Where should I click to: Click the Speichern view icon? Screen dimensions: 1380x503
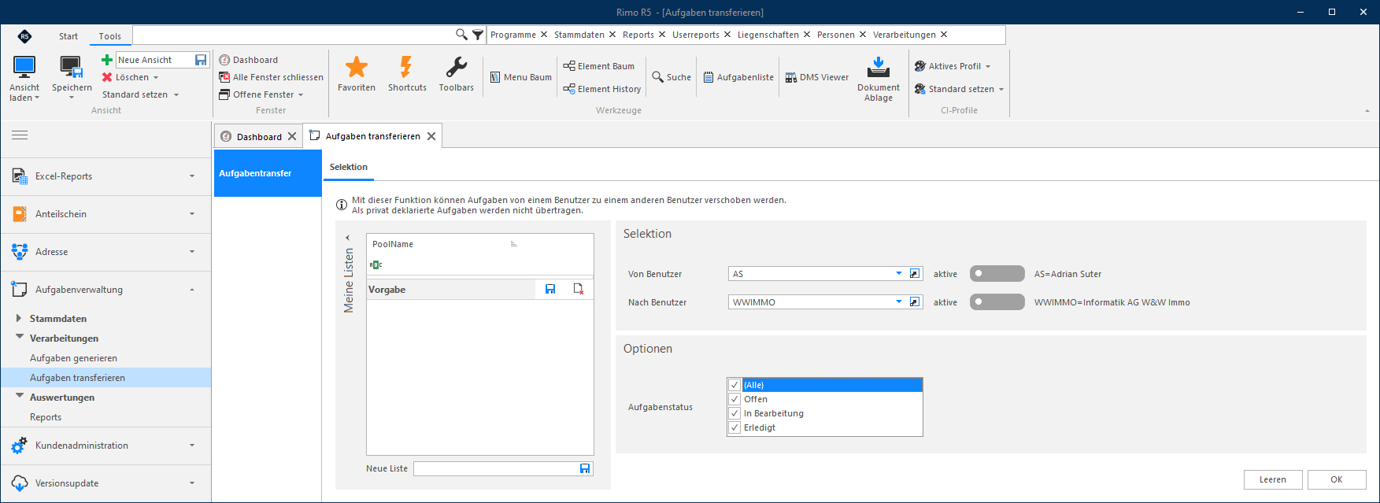[72, 68]
